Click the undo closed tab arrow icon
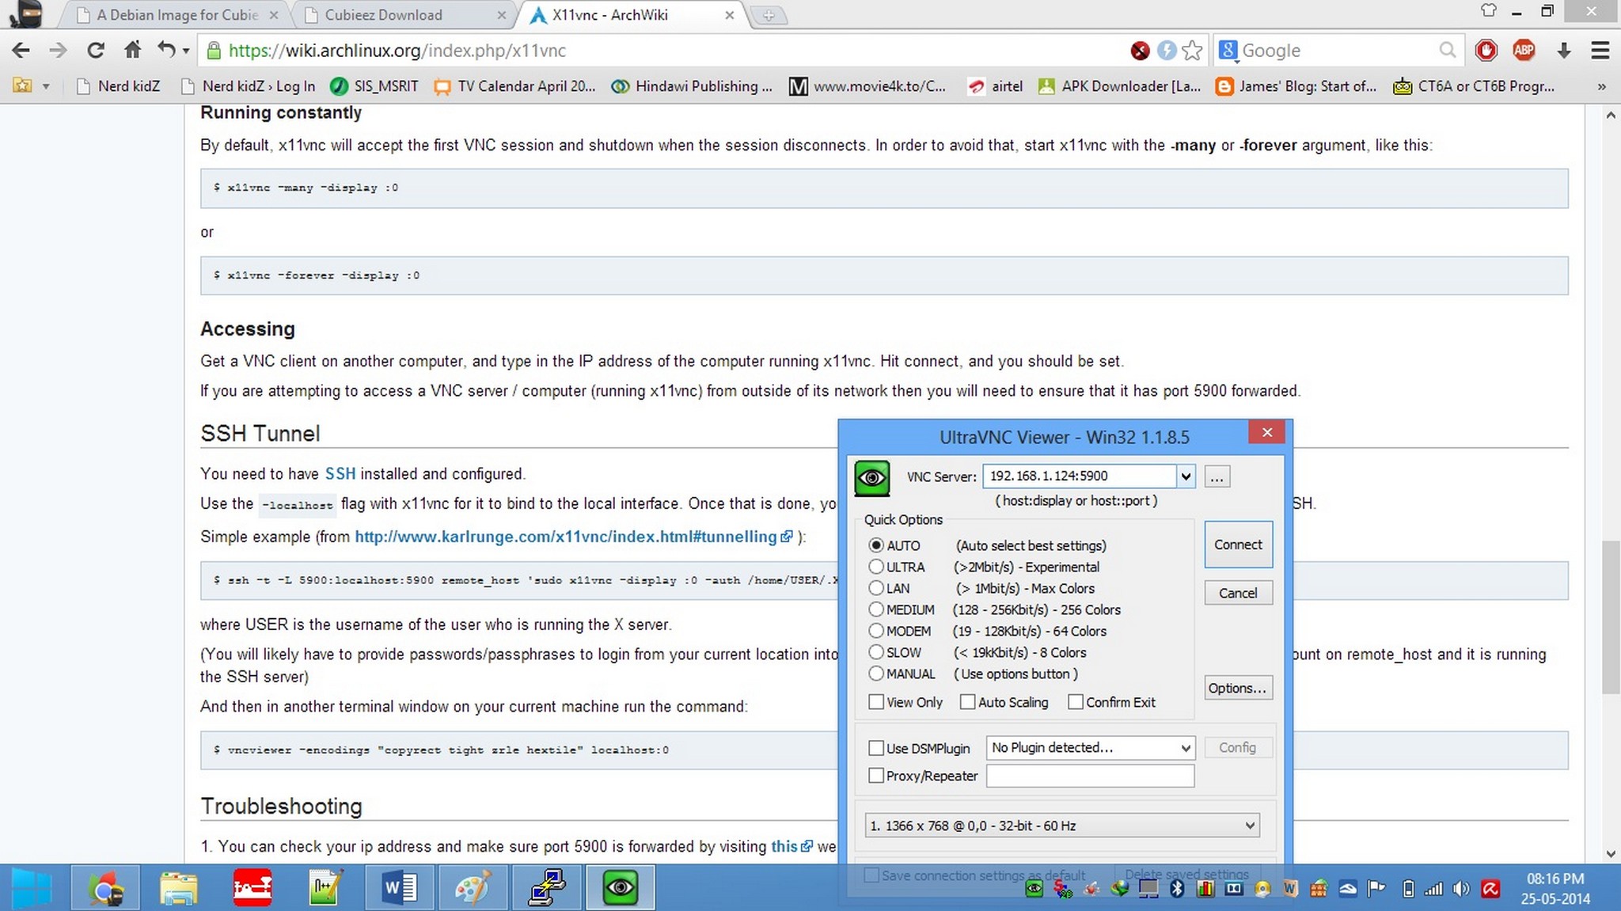 165,50
